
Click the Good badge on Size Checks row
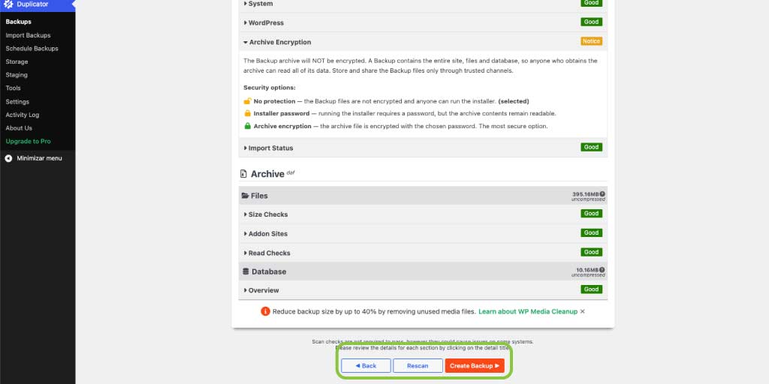point(592,214)
